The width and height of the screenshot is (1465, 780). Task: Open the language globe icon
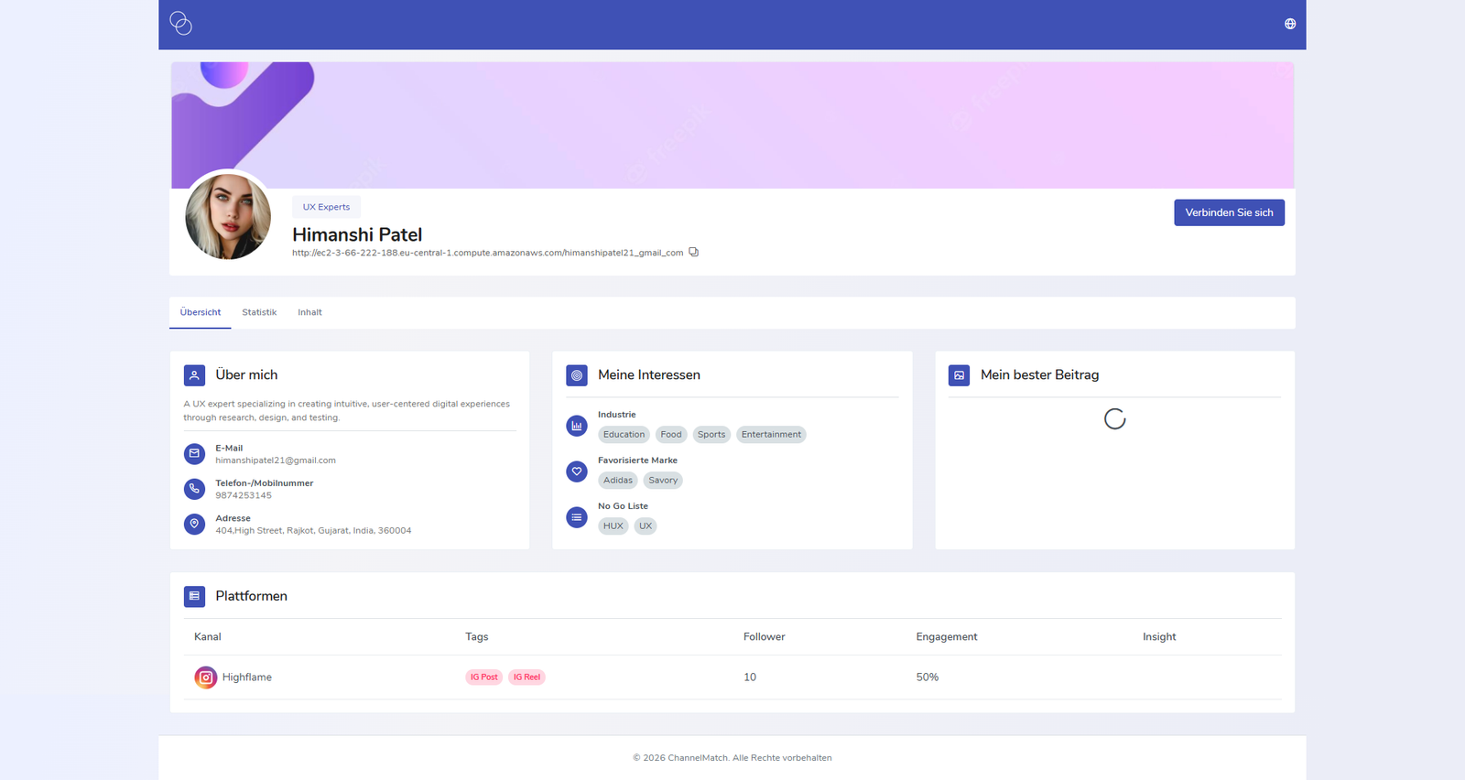(1290, 24)
